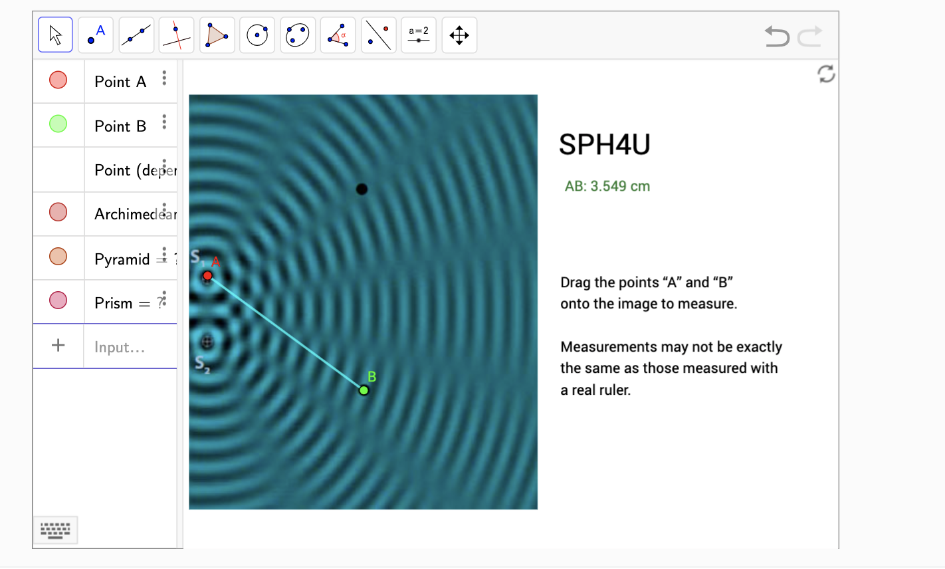The width and height of the screenshot is (945, 569).
Task: Click the AB: 3.549 cm measurement
Action: [607, 186]
